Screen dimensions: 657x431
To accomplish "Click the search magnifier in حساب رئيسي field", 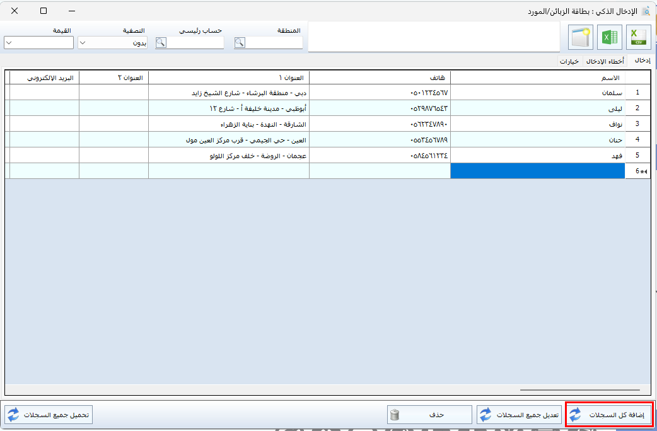I will [x=161, y=43].
